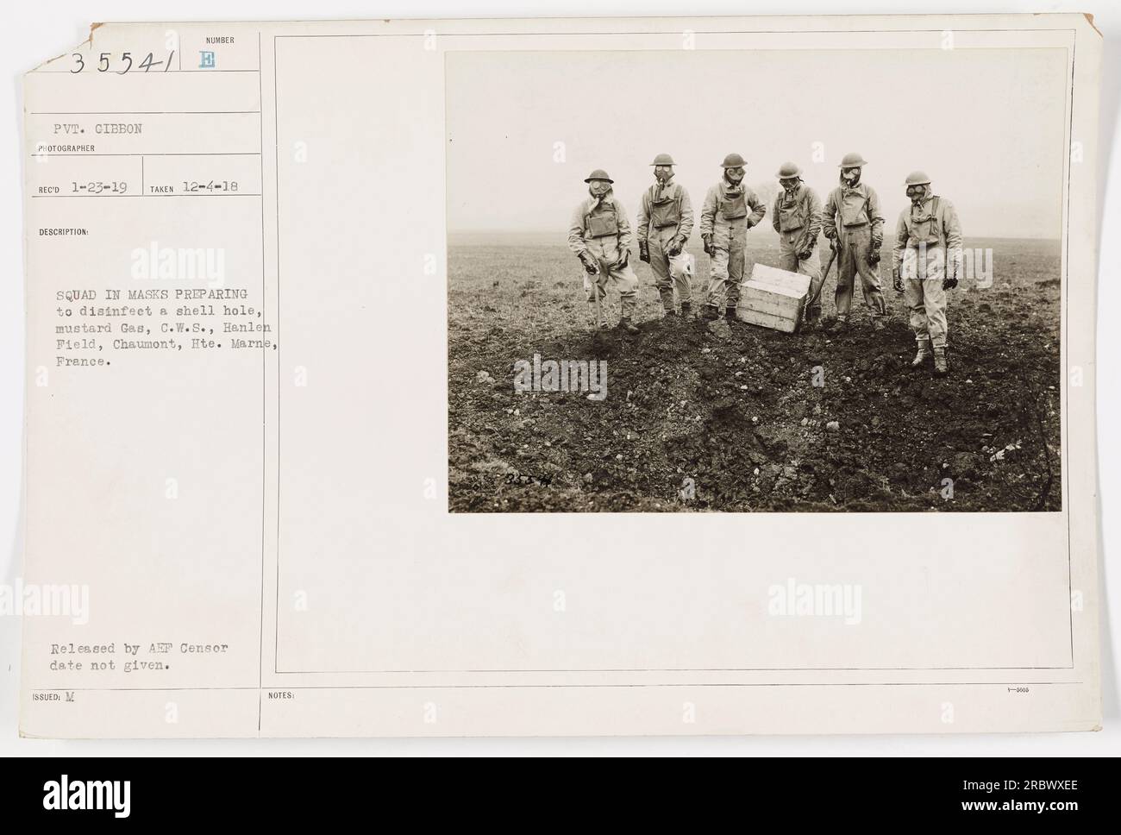Click the line 'Field, Chaumont, Hte. Marne,'
The width and height of the screenshot is (1121, 835).
[x=166, y=345]
